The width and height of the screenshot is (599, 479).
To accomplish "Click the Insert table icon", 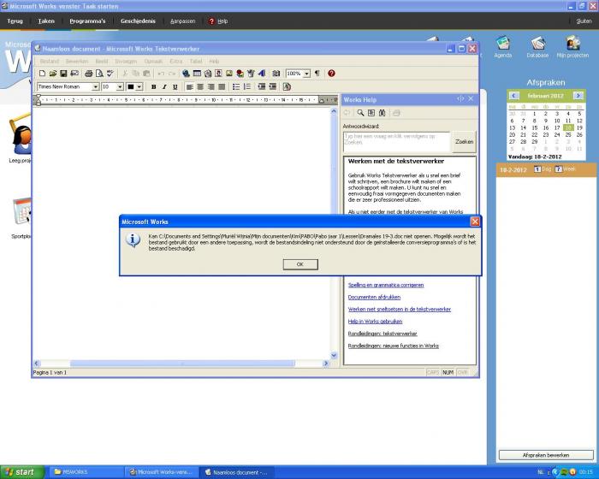I will point(197,74).
